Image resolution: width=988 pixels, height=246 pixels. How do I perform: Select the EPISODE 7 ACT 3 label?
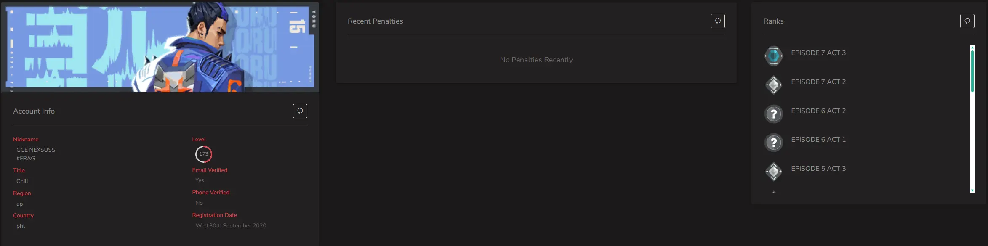point(818,53)
